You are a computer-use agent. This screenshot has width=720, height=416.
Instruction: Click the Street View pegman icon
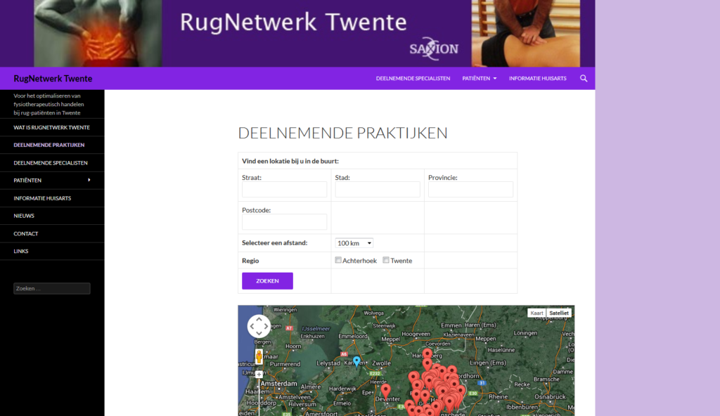pos(259,356)
